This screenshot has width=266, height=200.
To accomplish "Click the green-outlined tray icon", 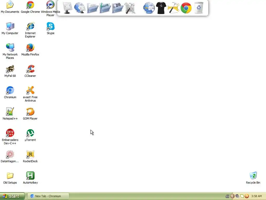I will click(x=242, y=196).
